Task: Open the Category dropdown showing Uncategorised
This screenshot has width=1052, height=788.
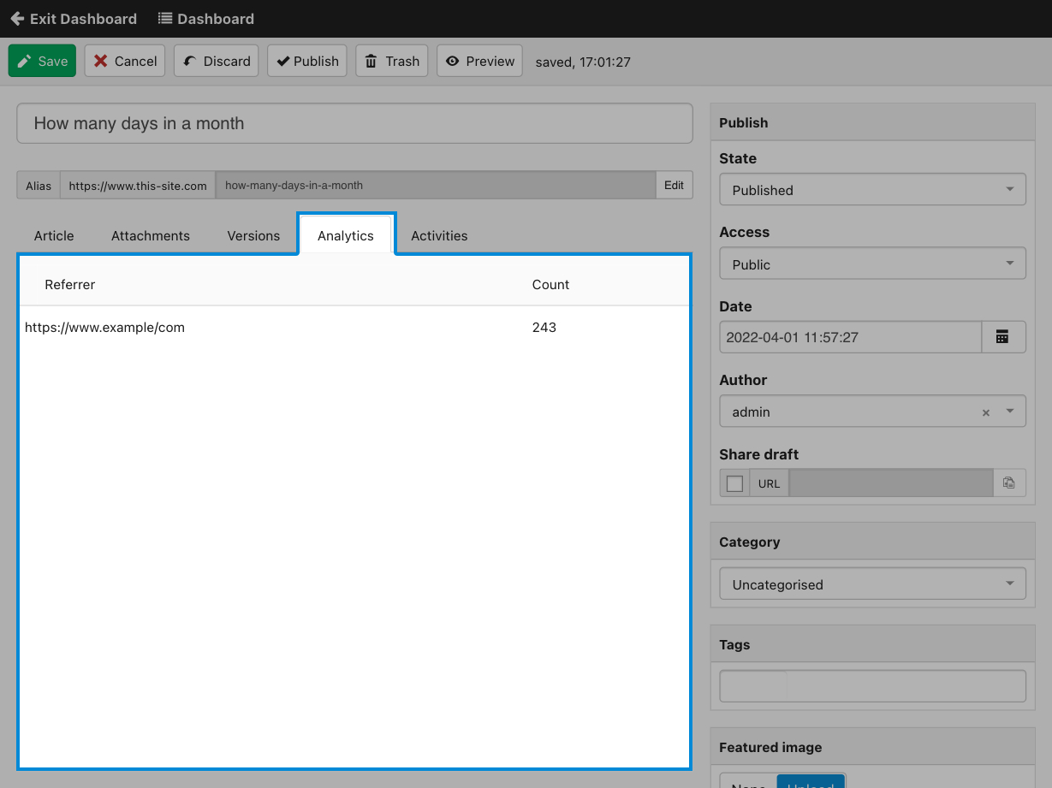Action: click(872, 584)
